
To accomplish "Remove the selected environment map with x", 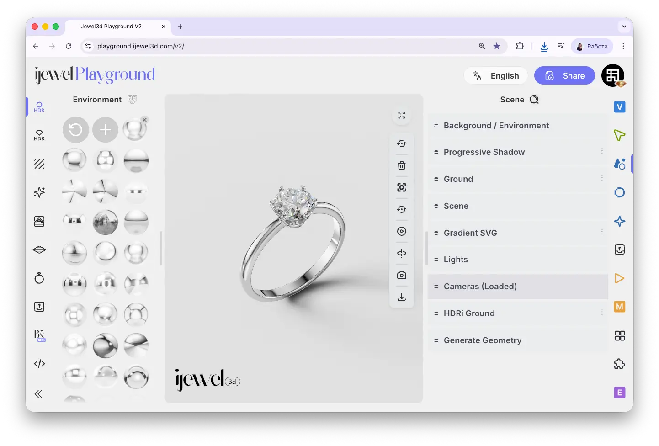I will pos(144,120).
